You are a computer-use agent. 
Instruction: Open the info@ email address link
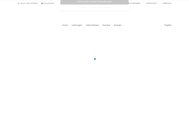[49, 3]
